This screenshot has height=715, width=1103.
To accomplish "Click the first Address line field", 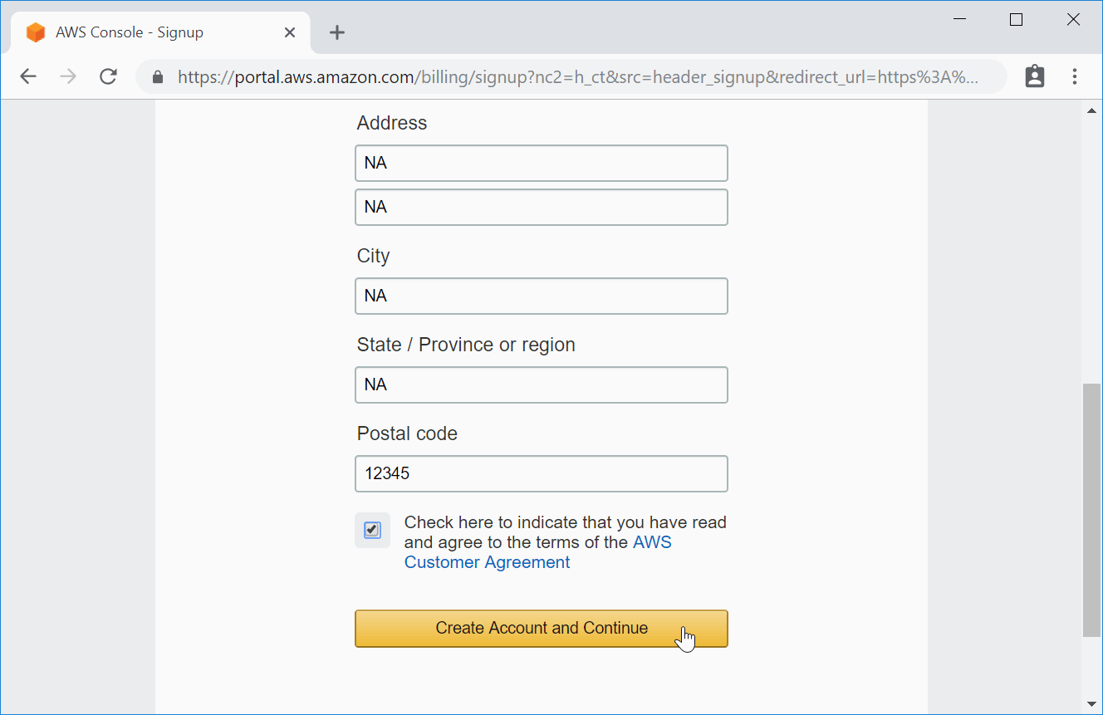I will pos(542,163).
